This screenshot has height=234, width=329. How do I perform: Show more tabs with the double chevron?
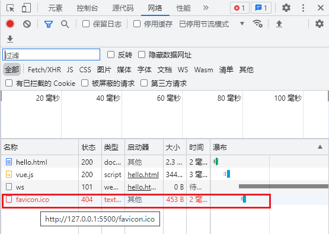[206, 8]
